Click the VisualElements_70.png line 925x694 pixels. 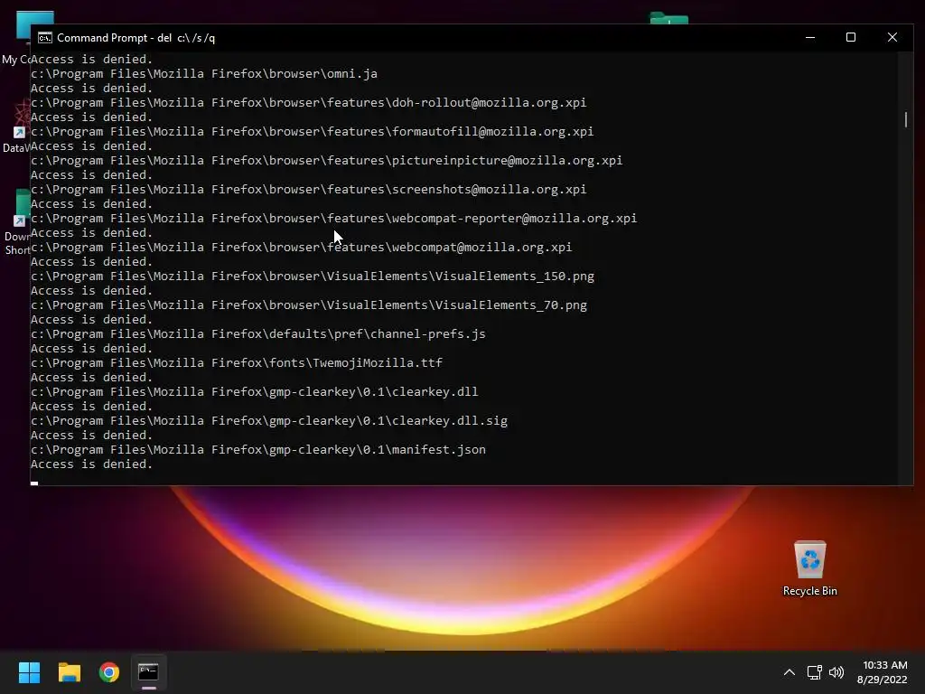(x=309, y=305)
